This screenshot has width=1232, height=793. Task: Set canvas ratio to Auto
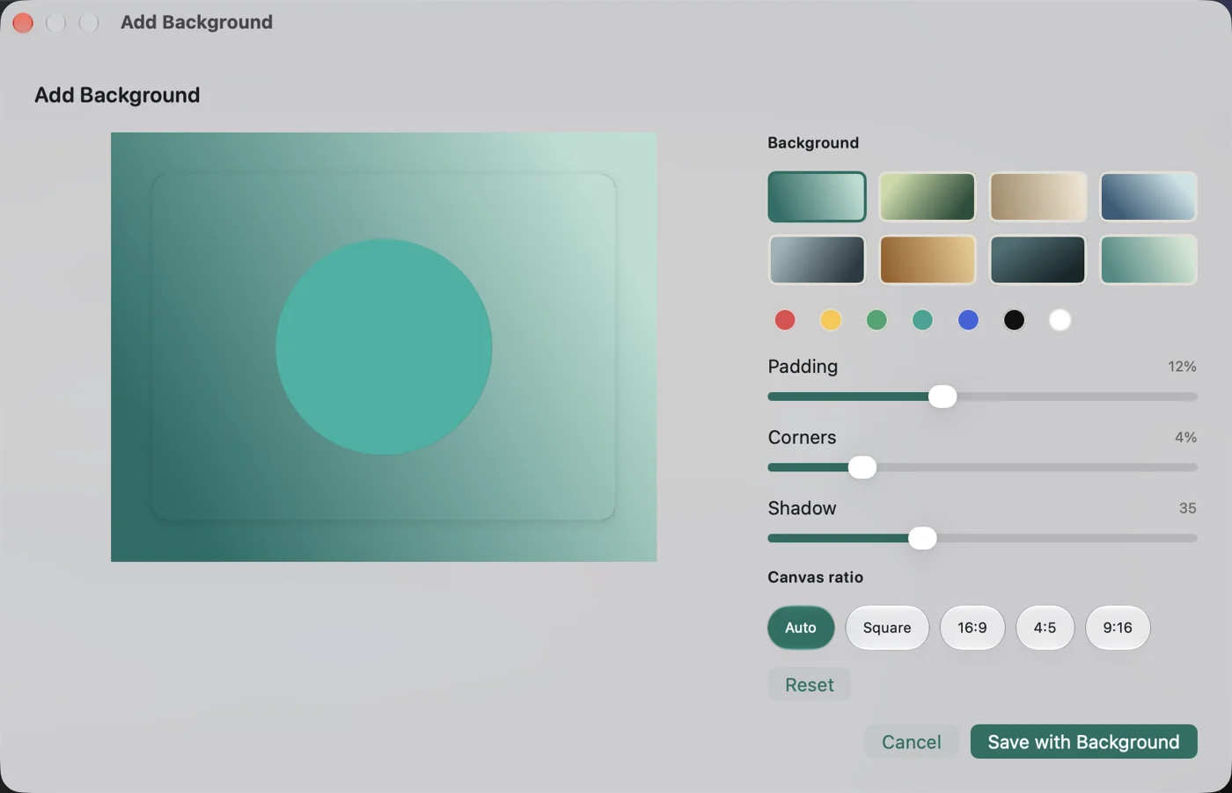pos(801,628)
